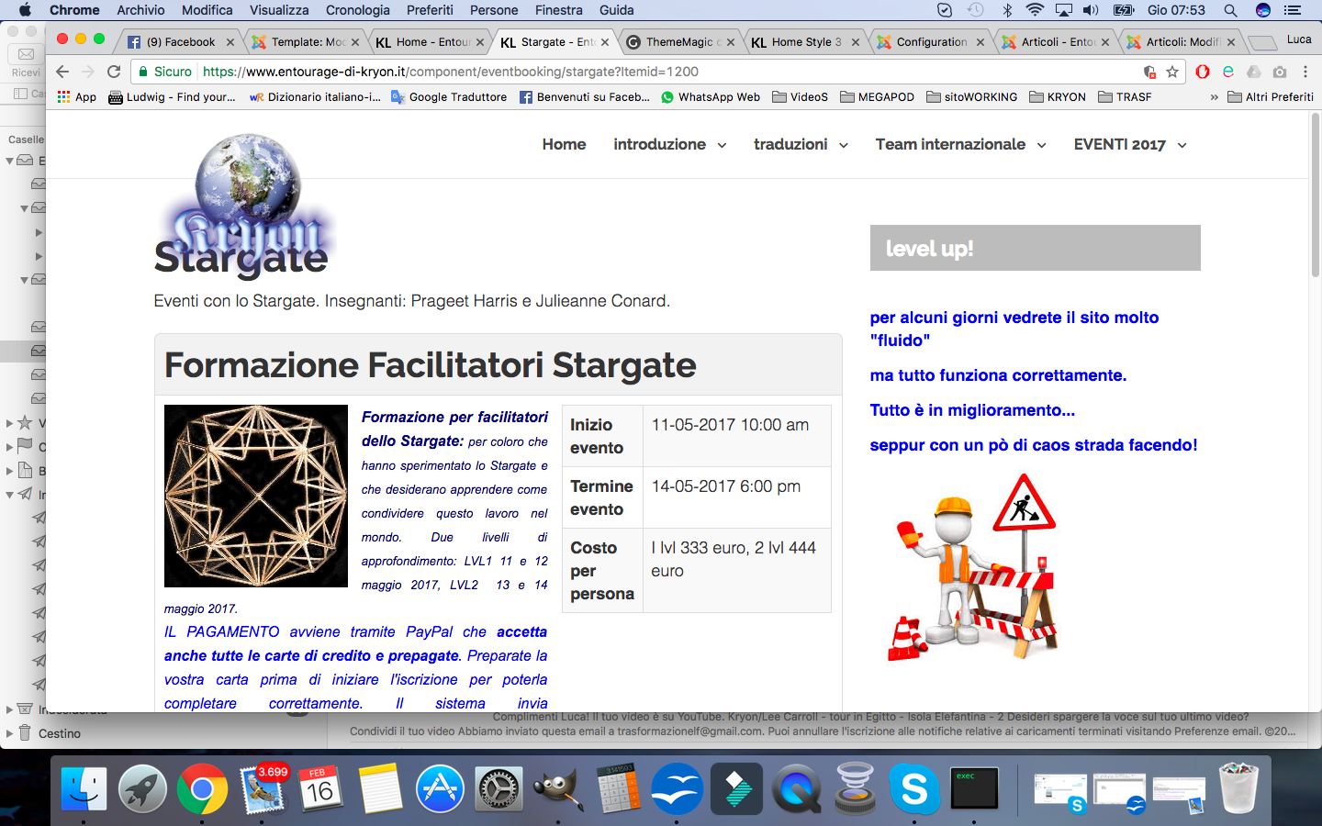
Task: Click the camera extension icon in toolbar
Action: tap(1280, 72)
